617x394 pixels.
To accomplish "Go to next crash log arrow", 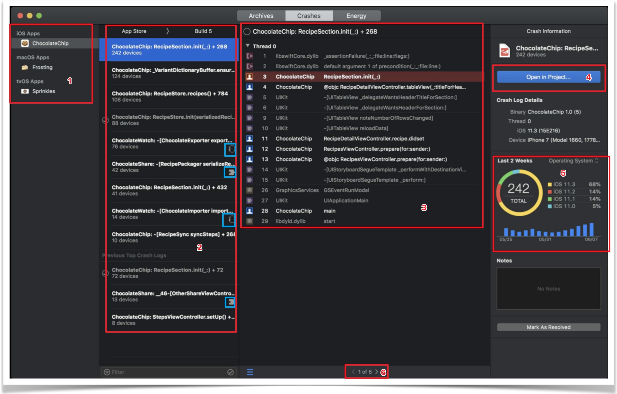I will [376, 372].
